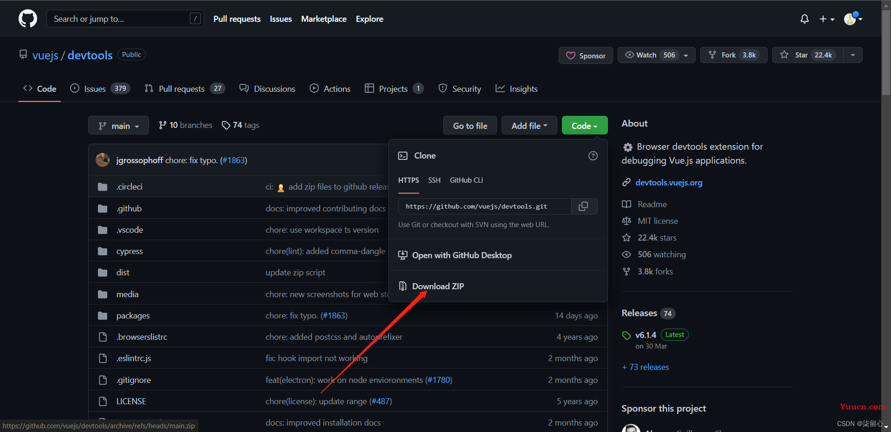Click the clone URL text field
Screen dimensions: 891x432
(x=484, y=206)
